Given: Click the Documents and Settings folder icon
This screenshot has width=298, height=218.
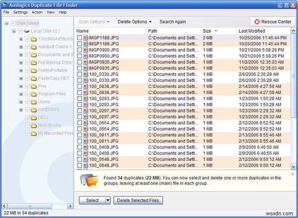Looking at the screenshot, I should pos(34,55).
